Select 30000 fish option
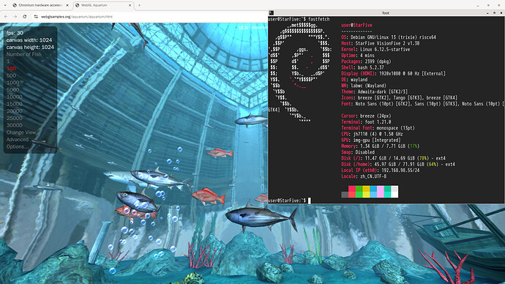This screenshot has height=284, width=505. pos(15,125)
